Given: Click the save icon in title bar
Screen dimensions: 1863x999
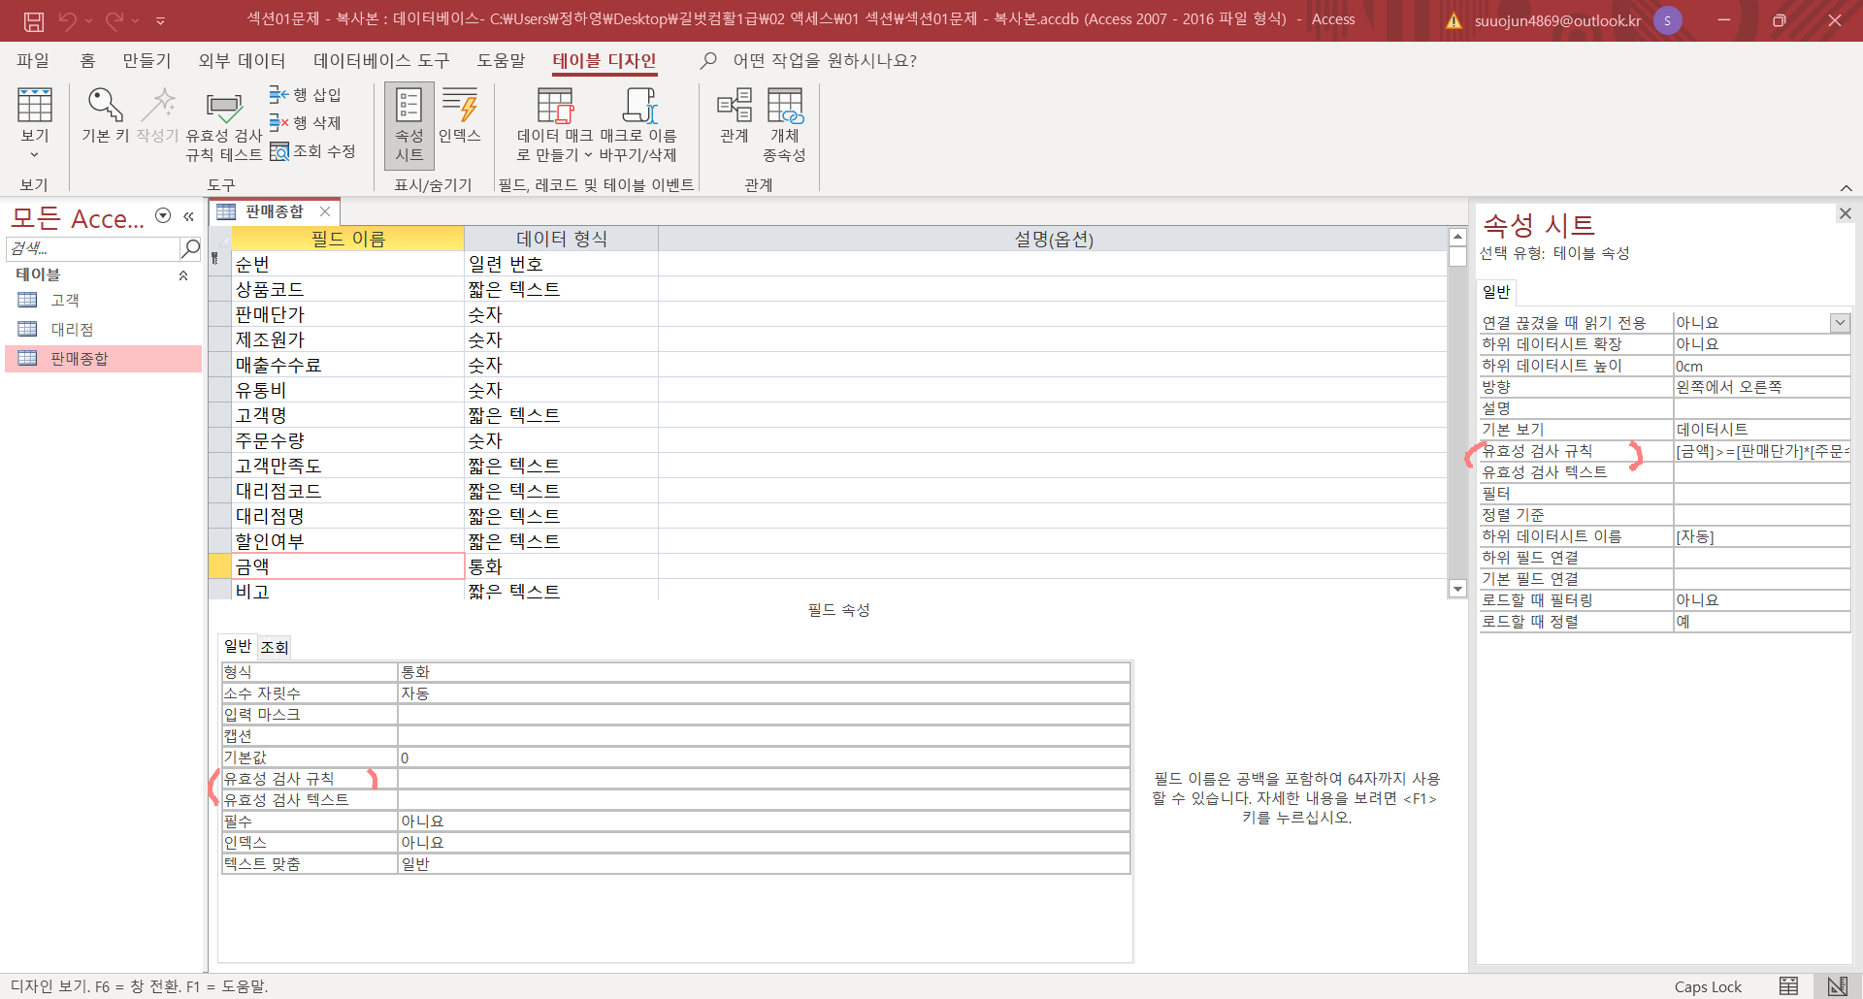Looking at the screenshot, I should click(34, 20).
